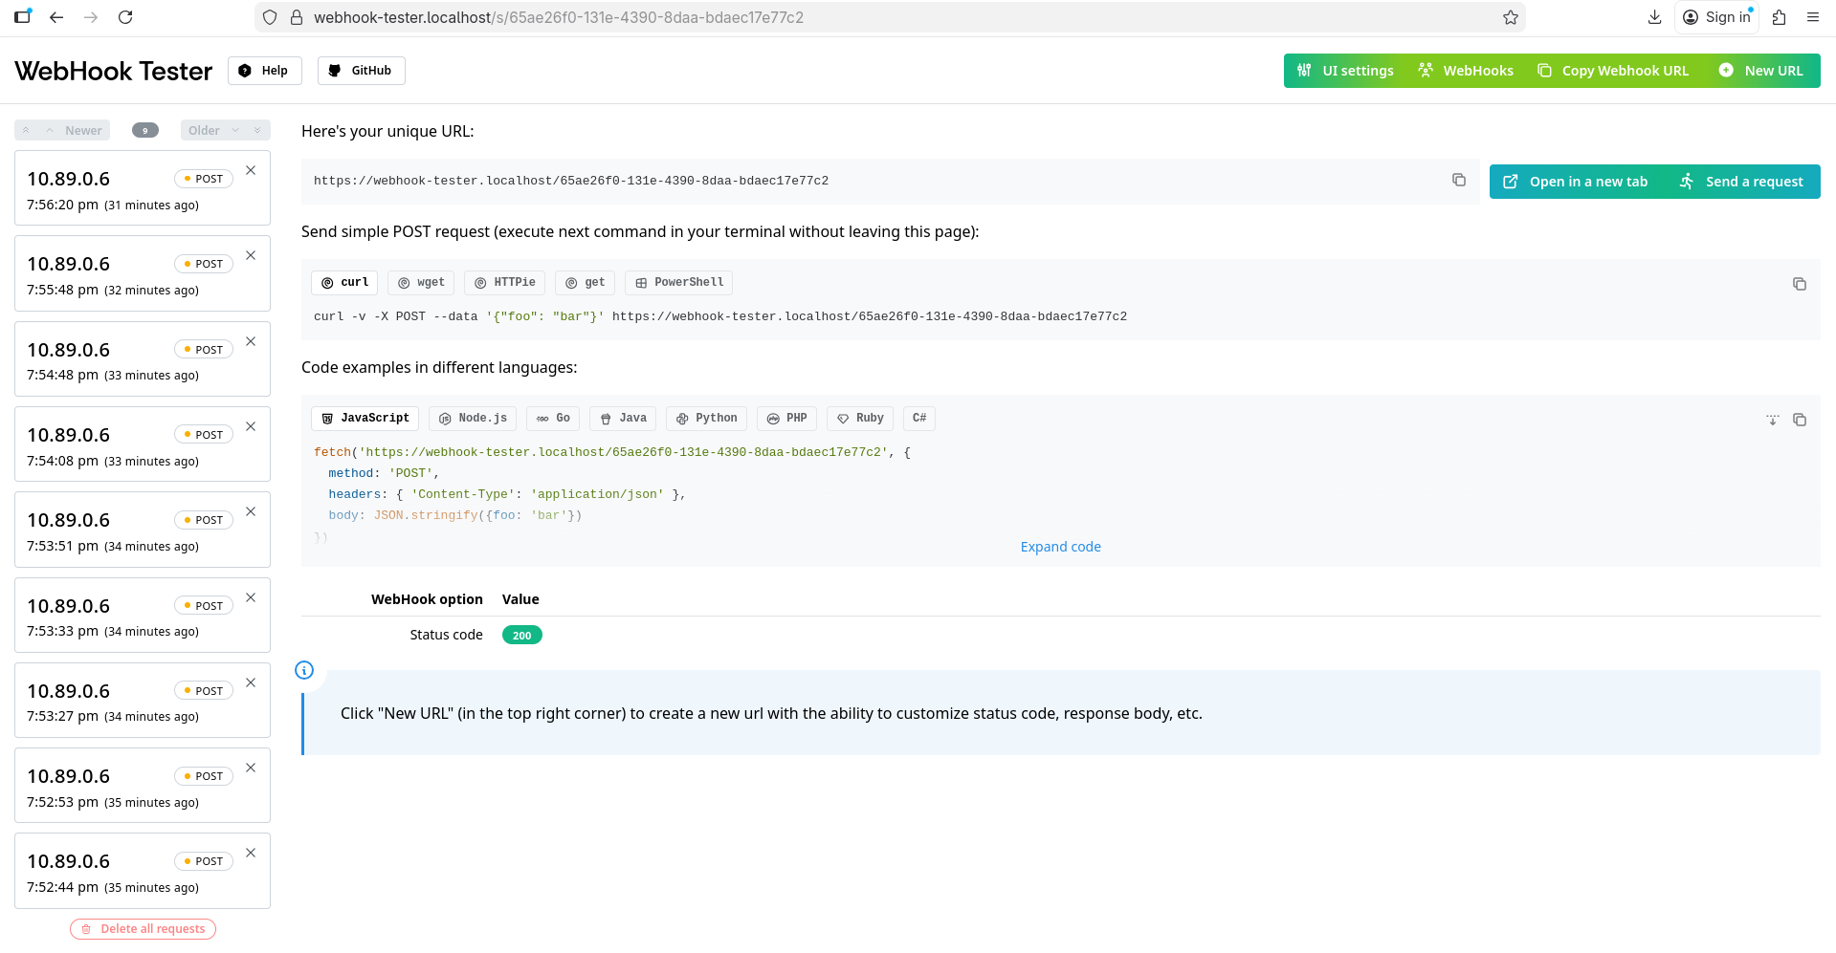Screen dimensions: 1836x953
Task: Click Copy Webhook URL
Action: coord(1613,71)
